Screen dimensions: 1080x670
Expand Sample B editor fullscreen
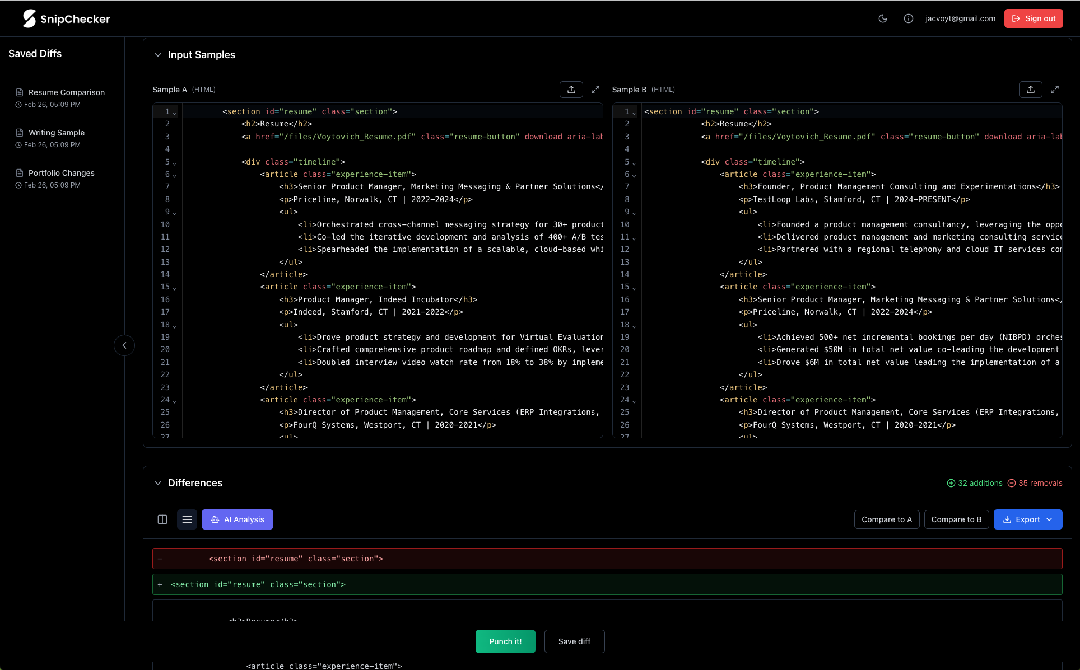point(1055,90)
